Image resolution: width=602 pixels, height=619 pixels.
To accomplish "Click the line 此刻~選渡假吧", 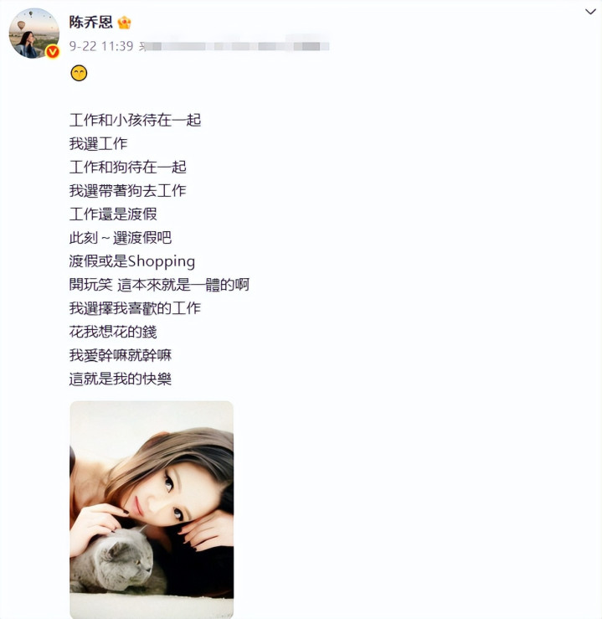I will [x=121, y=238].
